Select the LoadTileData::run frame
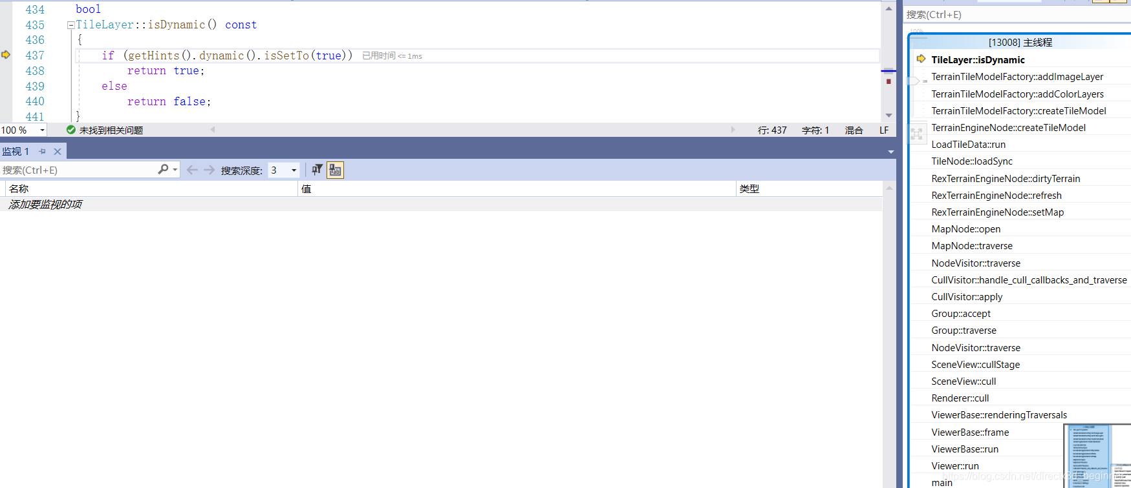The height and width of the screenshot is (488, 1131). pyautogui.click(x=968, y=145)
